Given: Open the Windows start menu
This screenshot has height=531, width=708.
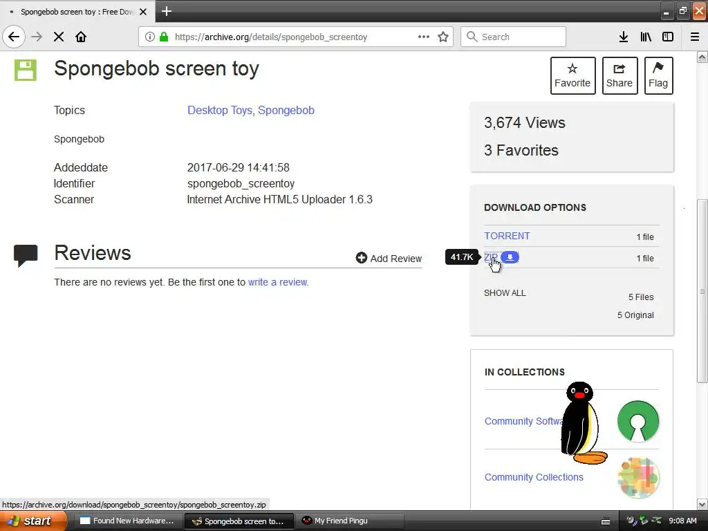Looking at the screenshot, I should [x=33, y=521].
